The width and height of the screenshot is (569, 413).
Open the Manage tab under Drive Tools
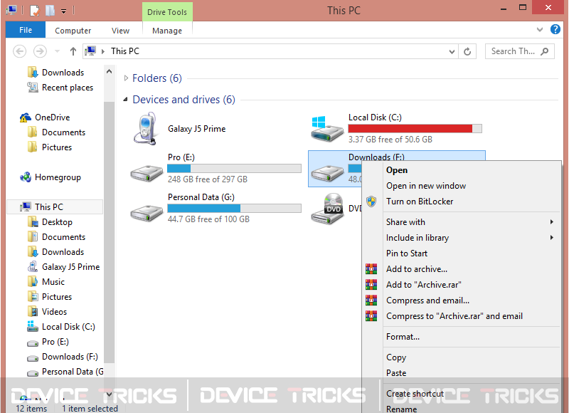coord(167,31)
